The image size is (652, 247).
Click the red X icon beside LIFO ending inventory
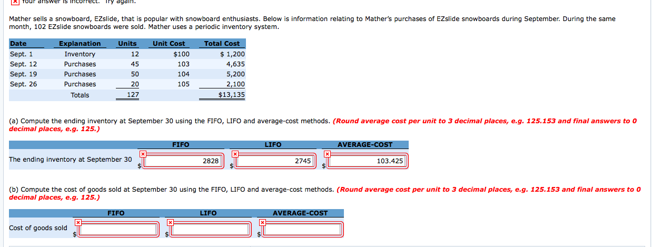point(235,154)
